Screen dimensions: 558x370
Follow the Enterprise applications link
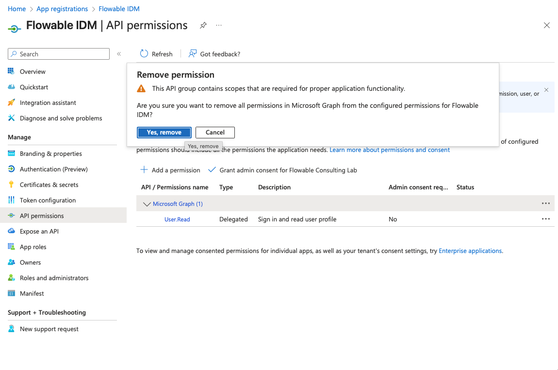pyautogui.click(x=470, y=251)
